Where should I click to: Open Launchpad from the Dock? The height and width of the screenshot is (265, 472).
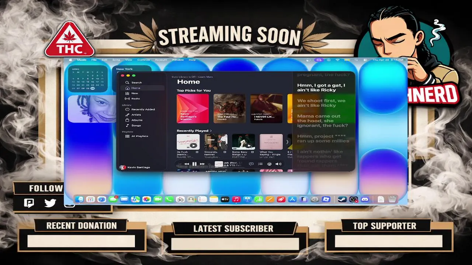[x=90, y=199]
